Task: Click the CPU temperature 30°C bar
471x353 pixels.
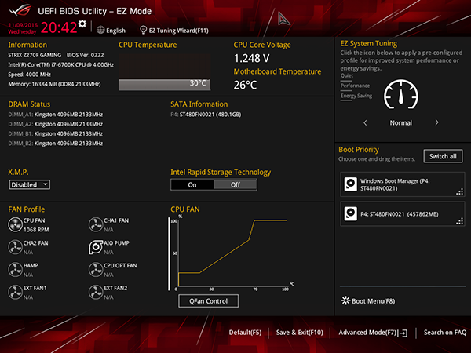Action: click(x=164, y=85)
